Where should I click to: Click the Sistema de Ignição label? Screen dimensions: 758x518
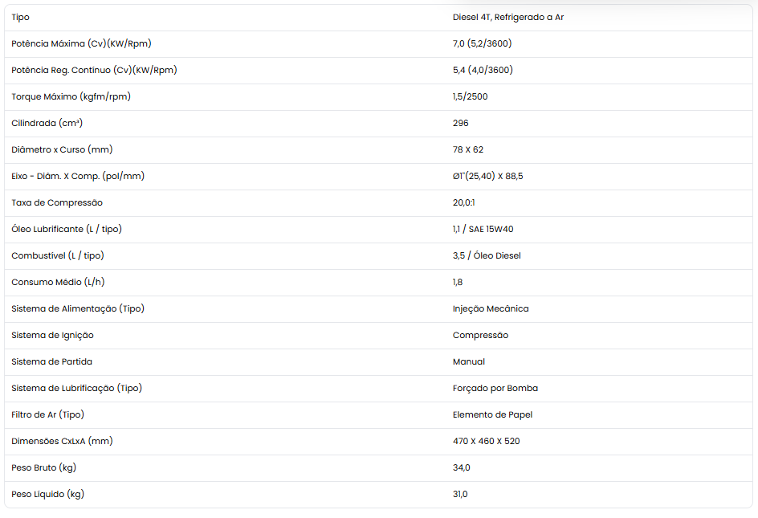pos(53,335)
